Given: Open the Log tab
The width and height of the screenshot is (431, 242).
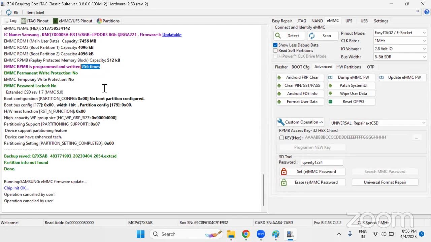Looking at the screenshot, I should coord(10,21).
